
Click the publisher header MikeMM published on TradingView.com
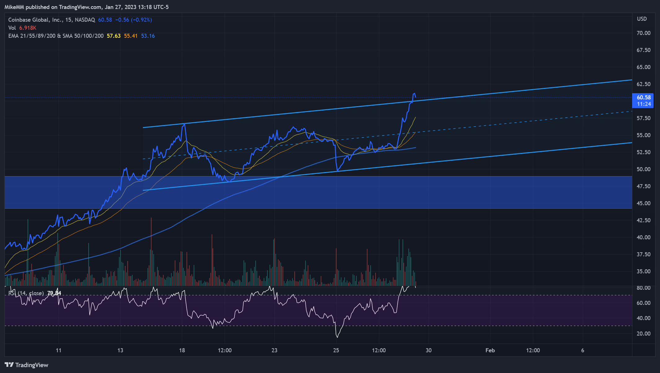click(86, 7)
